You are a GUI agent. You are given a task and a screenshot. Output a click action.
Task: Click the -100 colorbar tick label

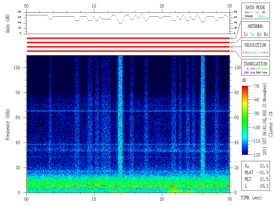(256, 127)
